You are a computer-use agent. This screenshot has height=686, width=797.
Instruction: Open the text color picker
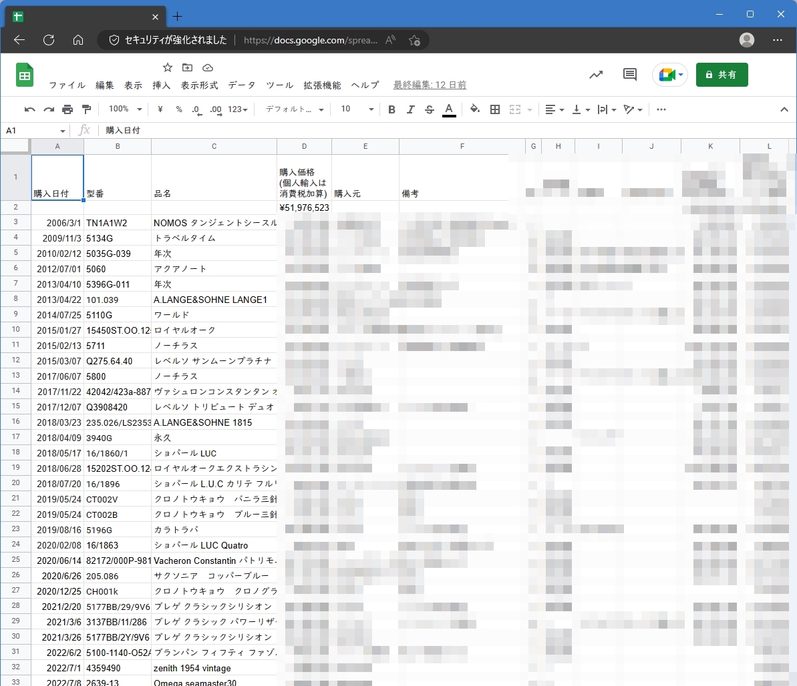(449, 109)
